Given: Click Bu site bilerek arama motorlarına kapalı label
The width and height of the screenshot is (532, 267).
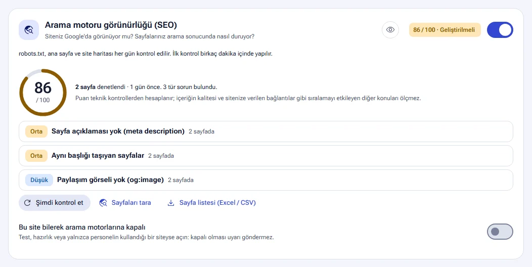Looking at the screenshot, I should pyautogui.click(x=82, y=228).
